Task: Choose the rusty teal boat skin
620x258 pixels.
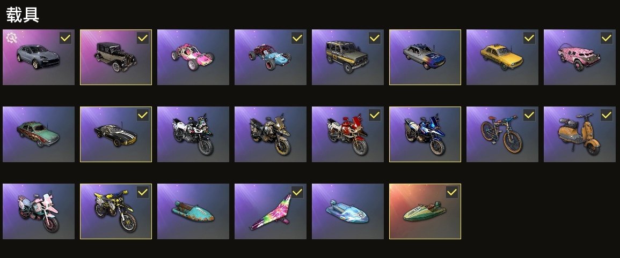Action: point(193,211)
